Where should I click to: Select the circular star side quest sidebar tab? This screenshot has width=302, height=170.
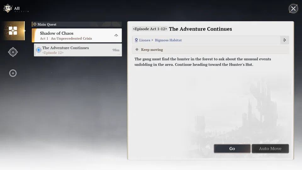13,73
